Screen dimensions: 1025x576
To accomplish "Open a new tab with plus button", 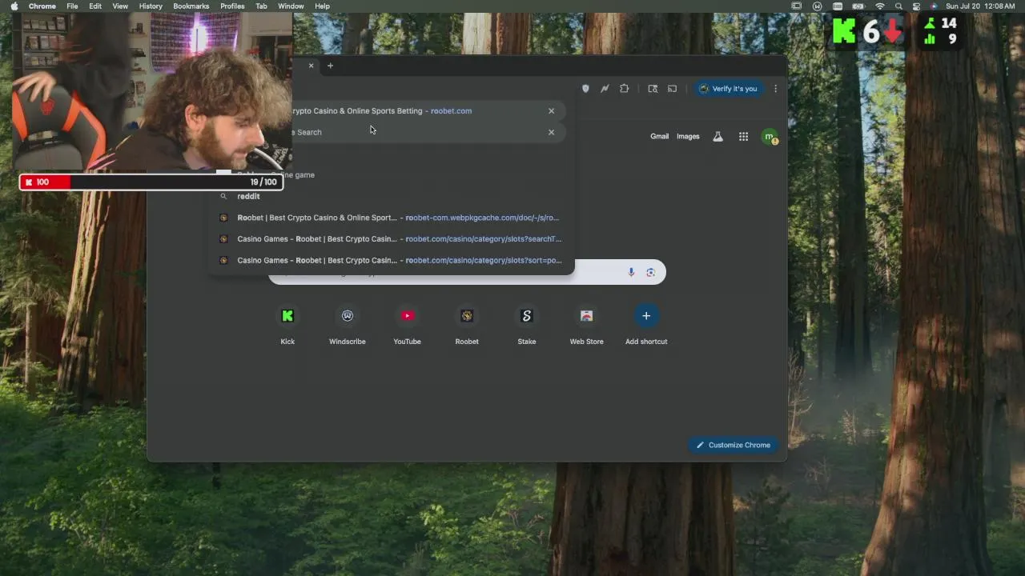I will click(330, 66).
